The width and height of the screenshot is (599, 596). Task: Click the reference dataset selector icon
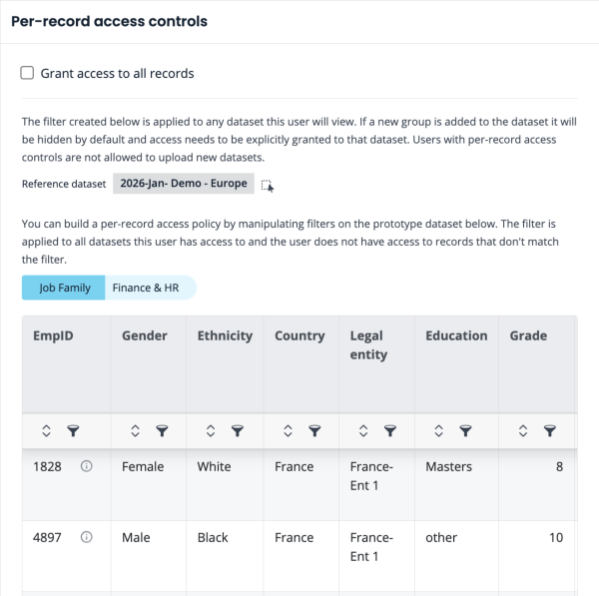click(267, 185)
